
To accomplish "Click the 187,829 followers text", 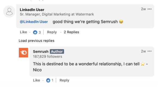I will [x=48, y=57].
